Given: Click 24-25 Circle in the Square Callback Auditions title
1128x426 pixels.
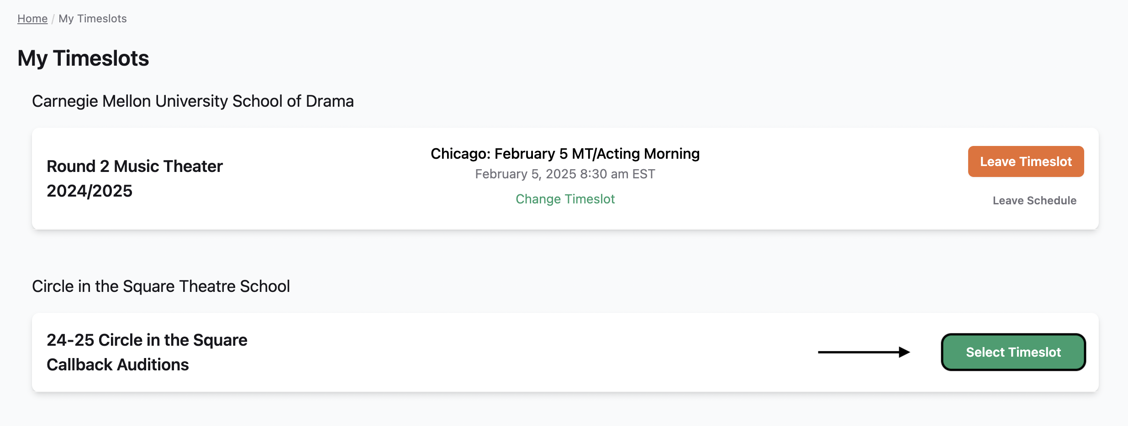Looking at the screenshot, I should coord(147,352).
